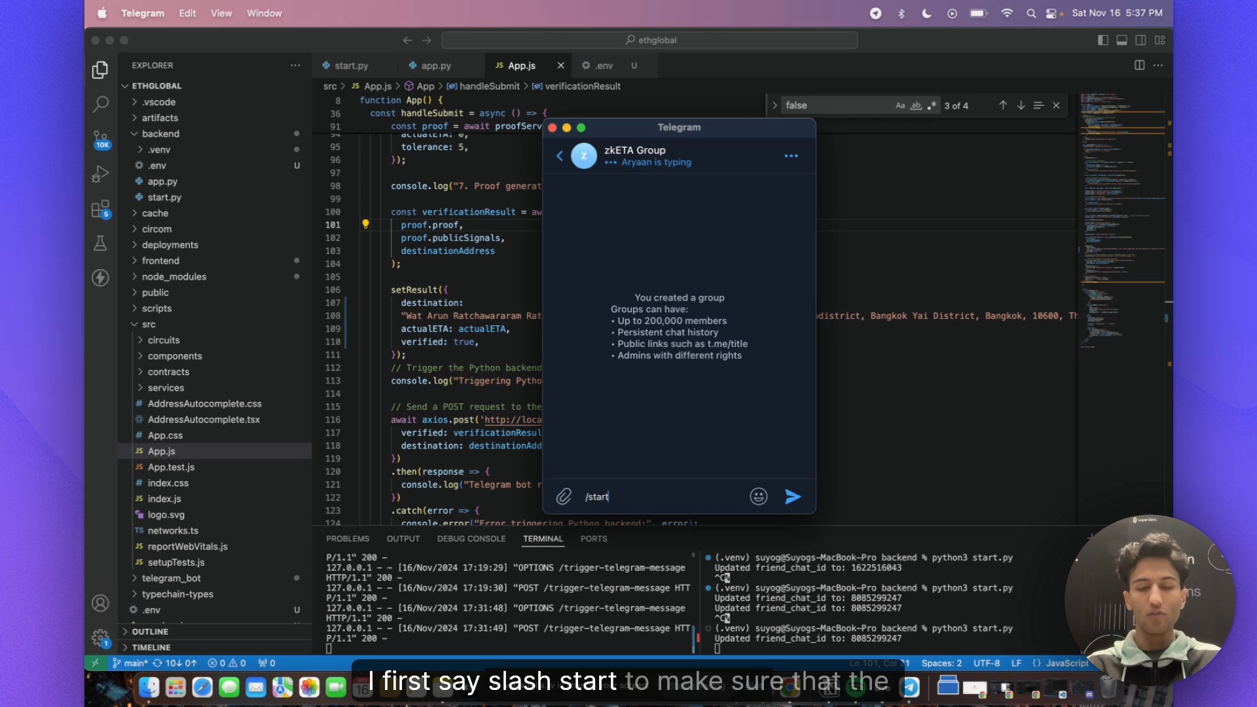Open Explorer views and more actions
1257x707 pixels.
pyautogui.click(x=295, y=65)
